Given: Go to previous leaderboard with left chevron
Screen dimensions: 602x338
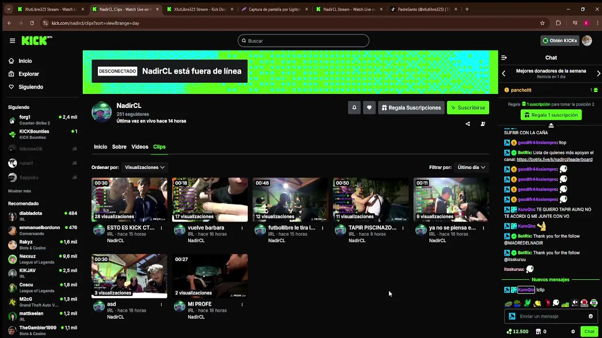Looking at the screenshot, I should click(x=504, y=74).
